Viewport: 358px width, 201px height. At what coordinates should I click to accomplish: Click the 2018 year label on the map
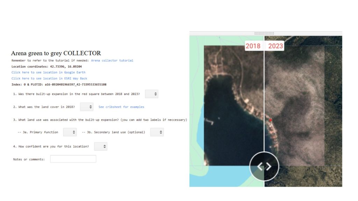tap(253, 46)
